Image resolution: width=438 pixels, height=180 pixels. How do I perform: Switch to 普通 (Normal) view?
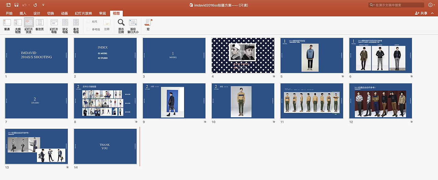tap(7, 25)
